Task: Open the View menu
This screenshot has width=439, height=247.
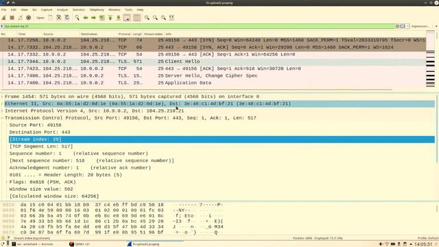Action: tap(24, 10)
